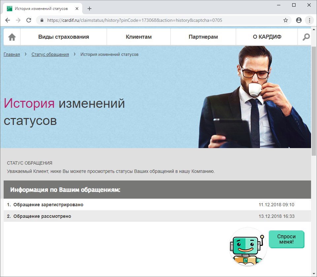This screenshot has width=317, height=277.
Task: Bookmark this page with the star icon
Action: point(285,20)
